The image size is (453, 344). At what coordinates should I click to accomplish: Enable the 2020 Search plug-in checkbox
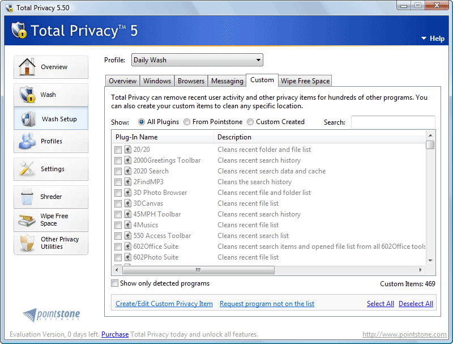(118, 171)
